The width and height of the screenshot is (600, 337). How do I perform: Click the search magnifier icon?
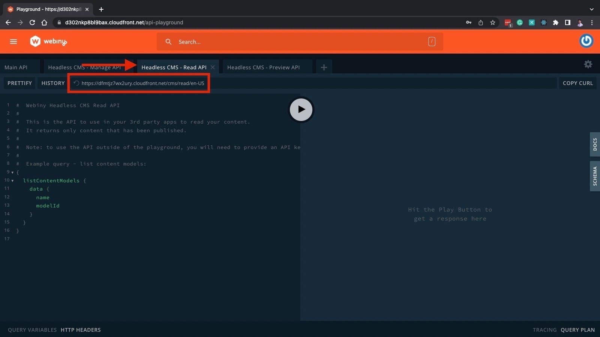coord(168,42)
